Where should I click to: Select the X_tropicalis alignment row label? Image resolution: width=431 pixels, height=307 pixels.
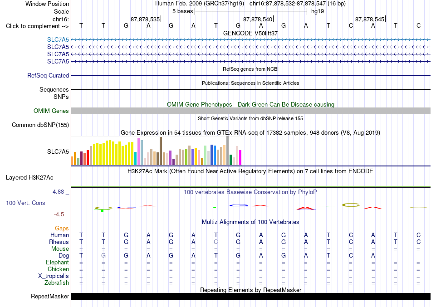pos(54,276)
